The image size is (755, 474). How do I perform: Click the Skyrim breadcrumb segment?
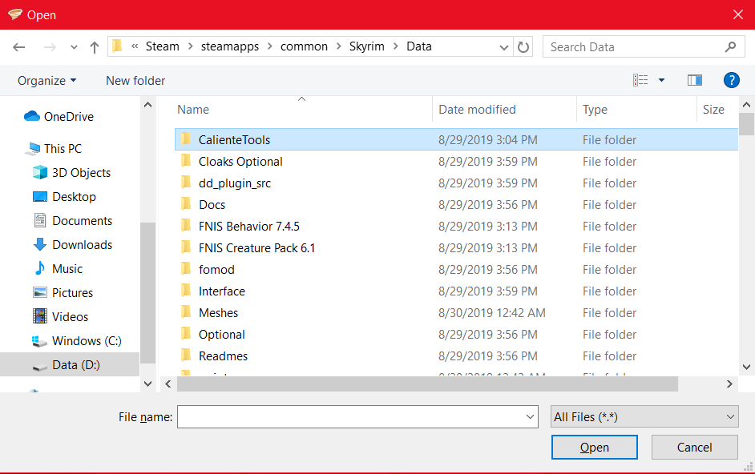(x=366, y=46)
